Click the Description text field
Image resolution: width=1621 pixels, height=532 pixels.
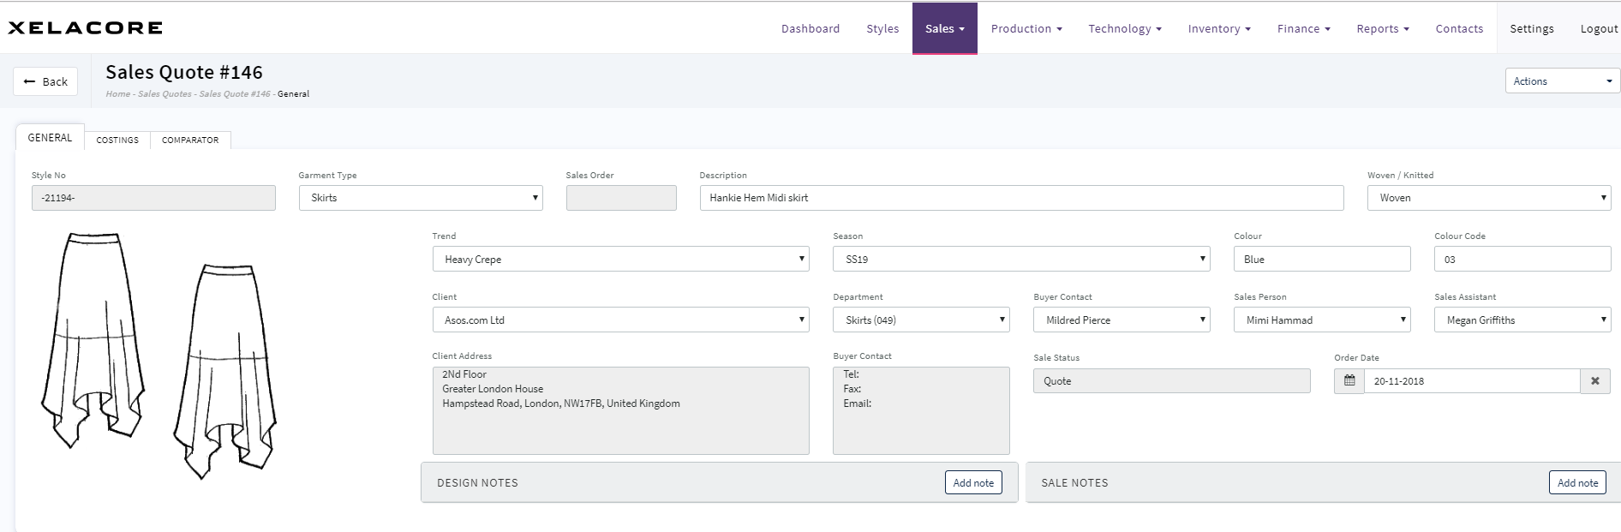click(x=1020, y=198)
